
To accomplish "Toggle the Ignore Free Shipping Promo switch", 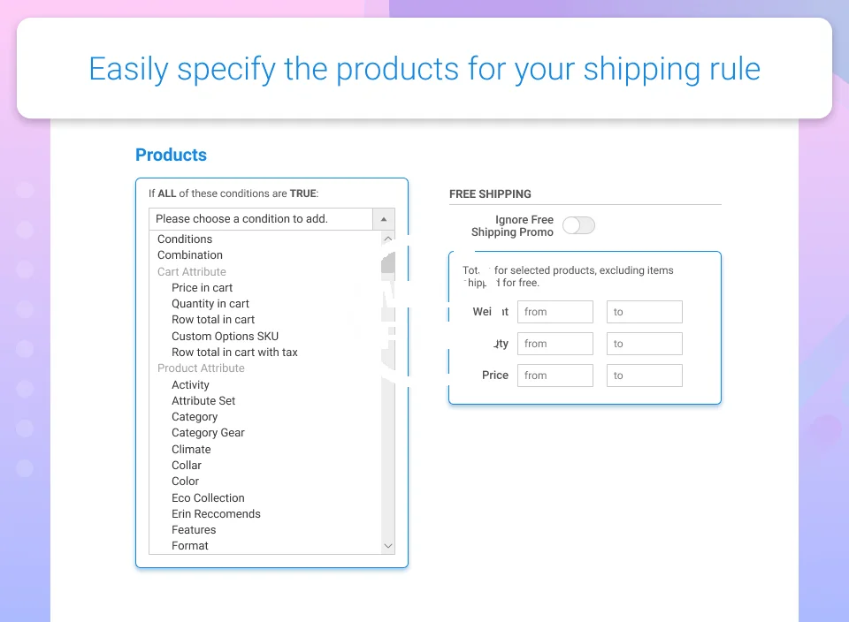I will tap(579, 225).
